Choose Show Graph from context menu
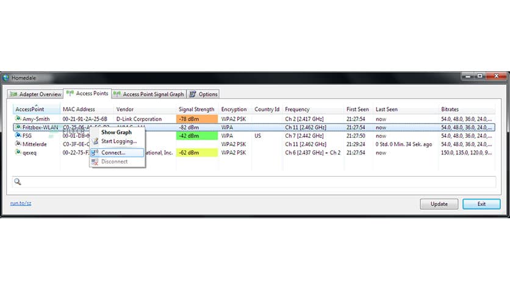The height and width of the screenshot is (295, 510). click(116, 132)
